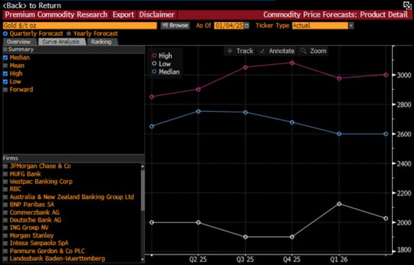Image resolution: width=414 pixels, height=265 pixels.
Task: Click the 3000 y-axis value
Action: point(404,75)
